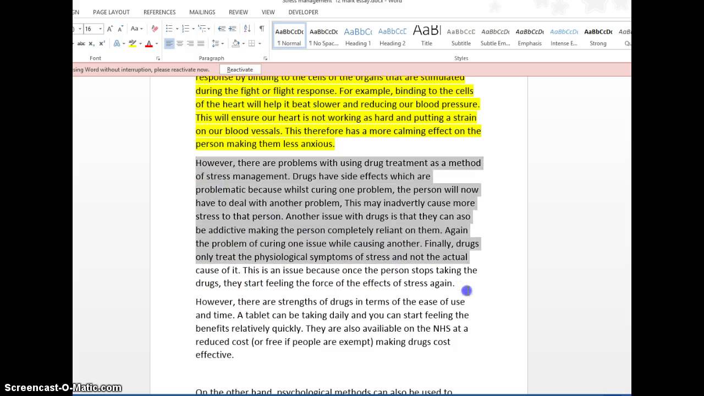Expand the numbering library dropdown arrow
This screenshot has width=704, height=396.
coord(193,29)
